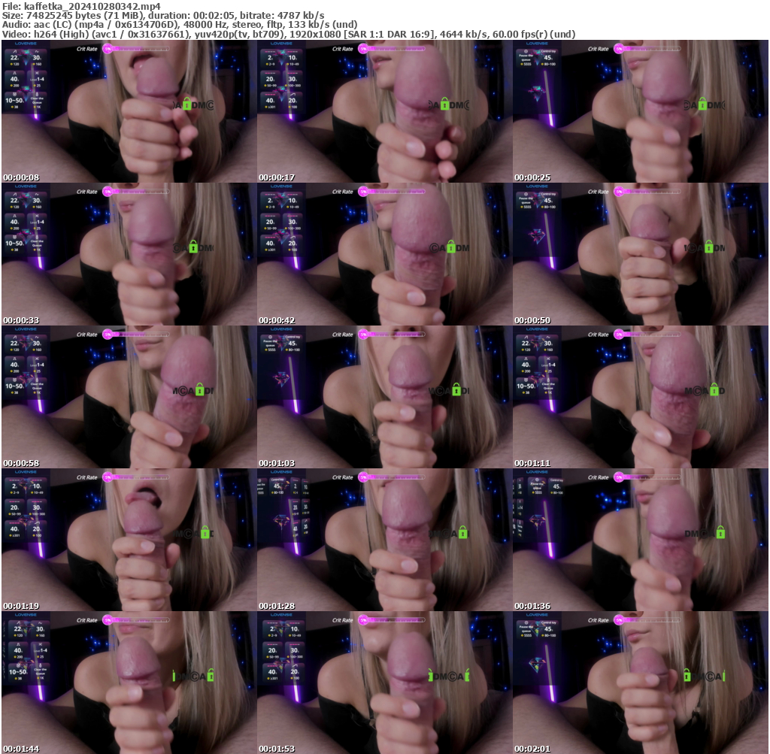This screenshot has width=770, height=754.
Task: Expand the Control toy price range 80-100
Action: click(x=550, y=65)
